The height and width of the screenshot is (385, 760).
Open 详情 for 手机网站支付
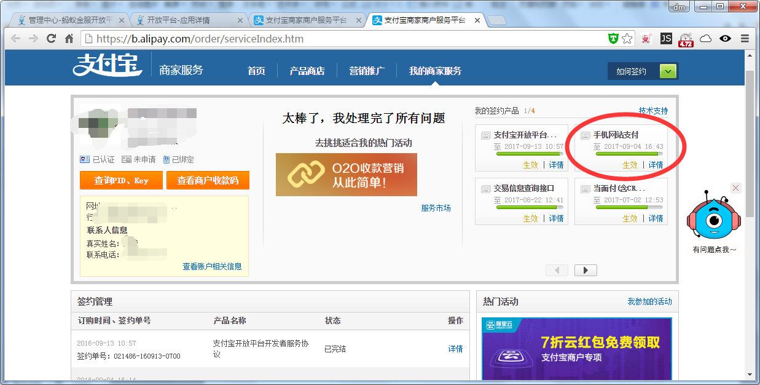click(656, 165)
